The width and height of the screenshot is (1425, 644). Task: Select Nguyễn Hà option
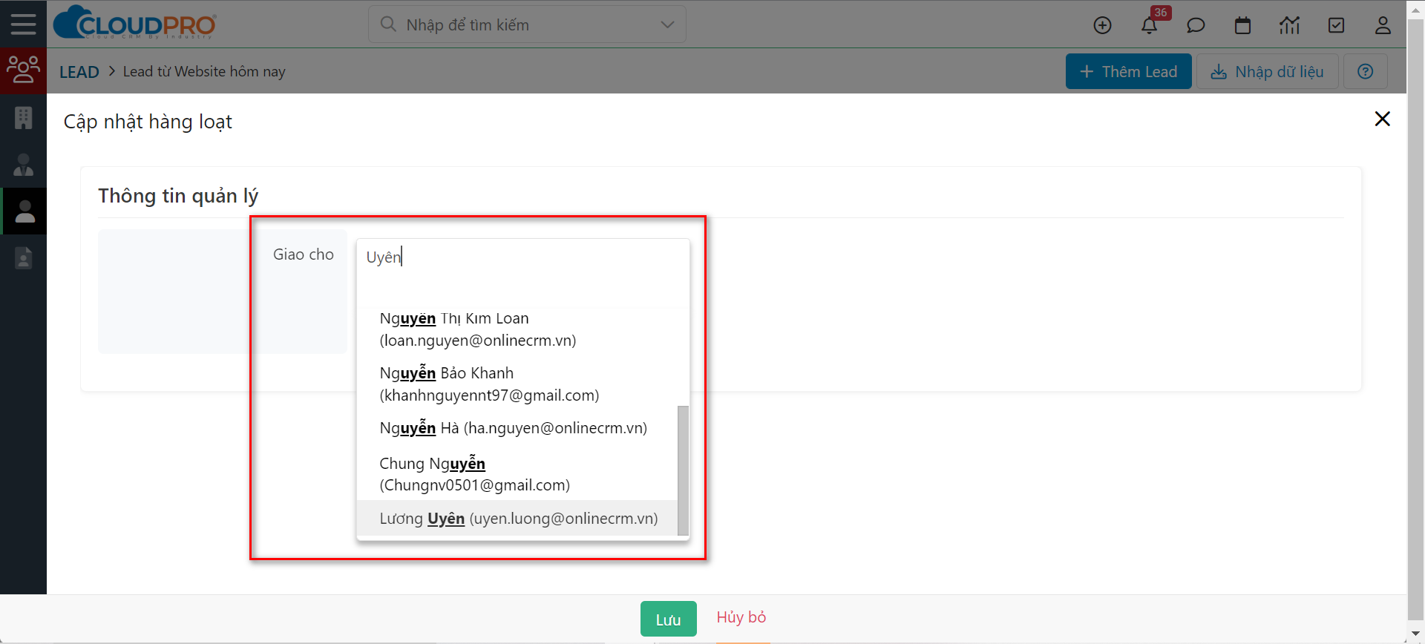[517, 428]
